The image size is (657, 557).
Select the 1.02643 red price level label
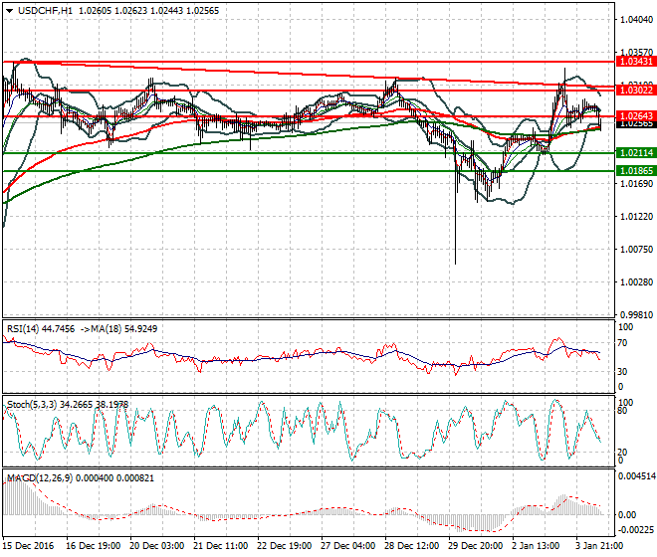tap(636, 116)
